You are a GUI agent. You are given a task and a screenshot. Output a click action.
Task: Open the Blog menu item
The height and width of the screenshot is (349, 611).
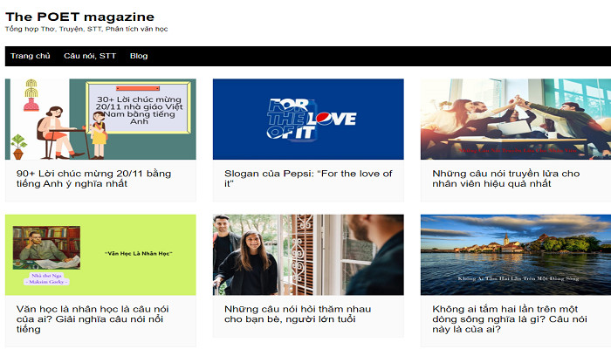[139, 56]
